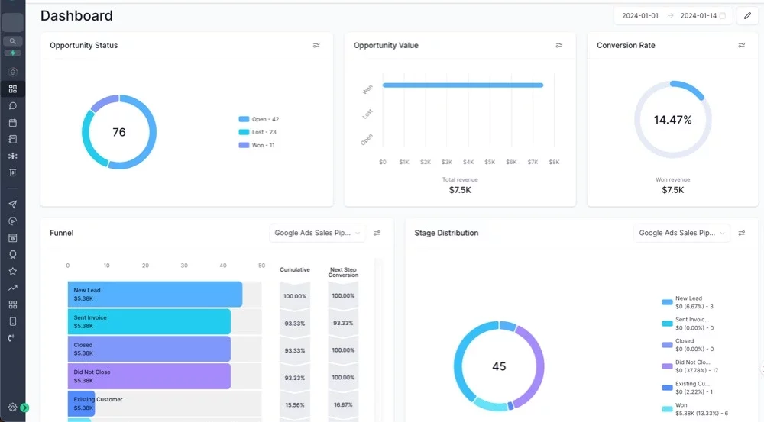Open the Reputation star icon in sidebar
This screenshot has width=764, height=422.
pyautogui.click(x=13, y=271)
